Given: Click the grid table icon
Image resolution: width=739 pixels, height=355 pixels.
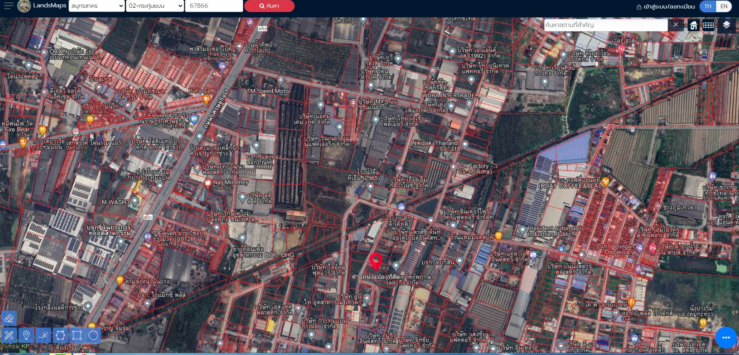Looking at the screenshot, I should pyautogui.click(x=708, y=26).
